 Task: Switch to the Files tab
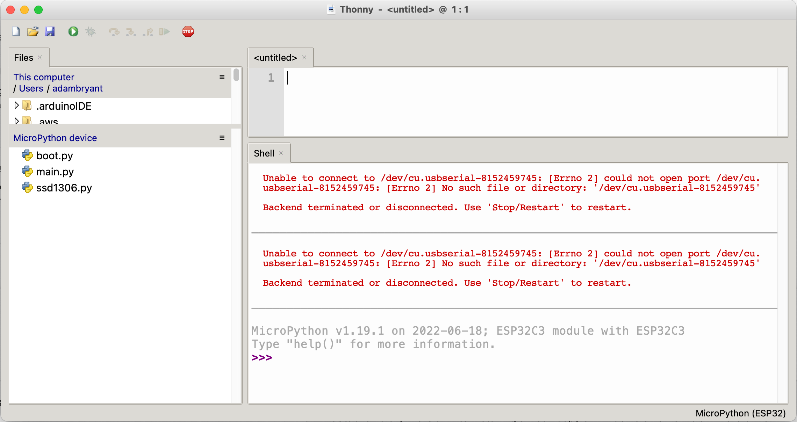(x=24, y=58)
